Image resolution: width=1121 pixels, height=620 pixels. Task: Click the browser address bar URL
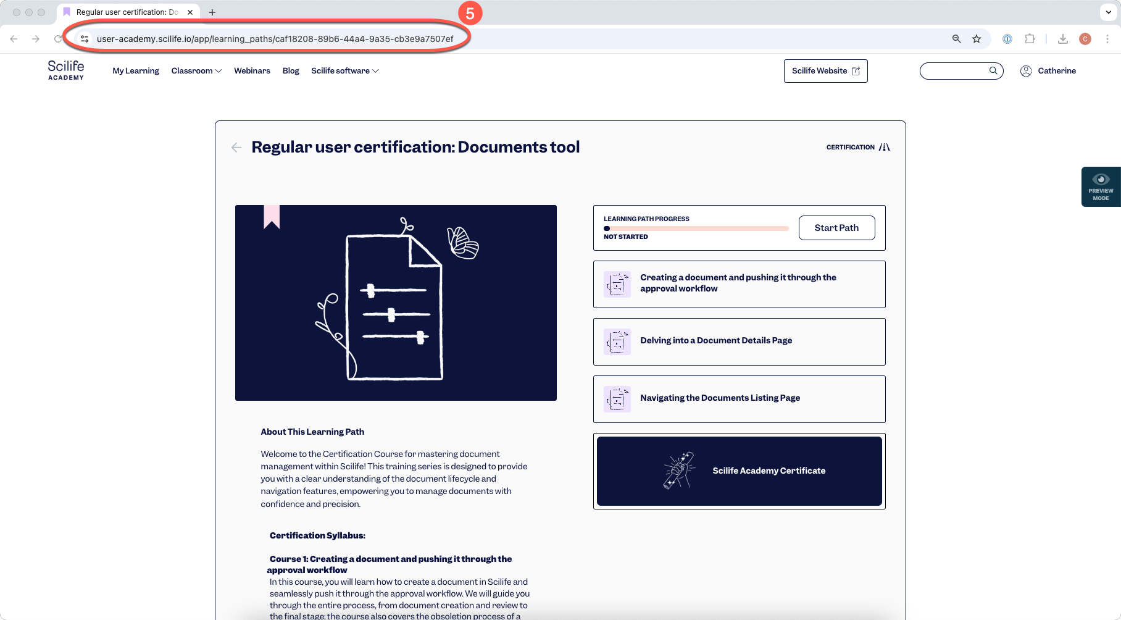275,39
